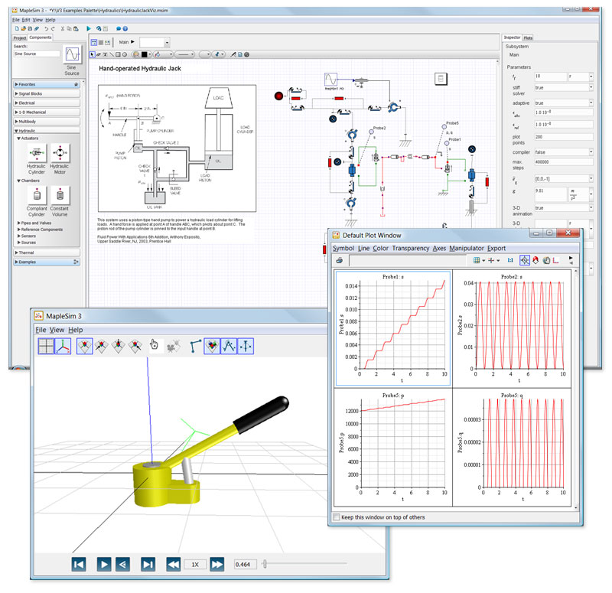612x593 pixels.
Task: Enable Keep this window on top checkbox
Action: pos(337,517)
